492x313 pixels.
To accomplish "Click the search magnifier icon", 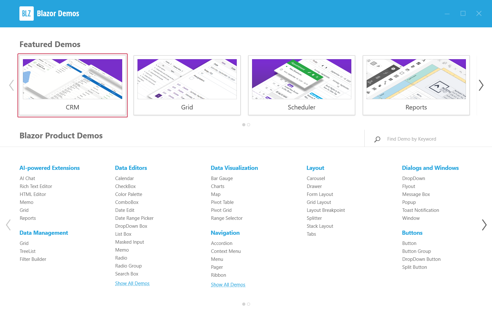I will (x=377, y=139).
